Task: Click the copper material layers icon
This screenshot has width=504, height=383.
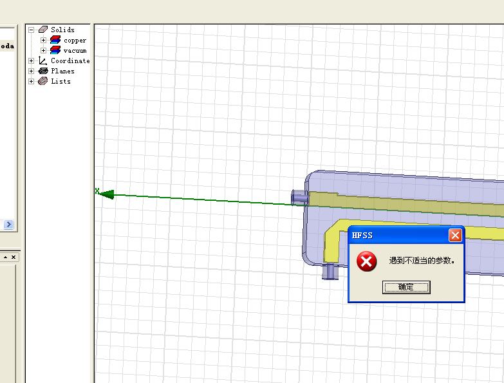Action: (x=55, y=40)
